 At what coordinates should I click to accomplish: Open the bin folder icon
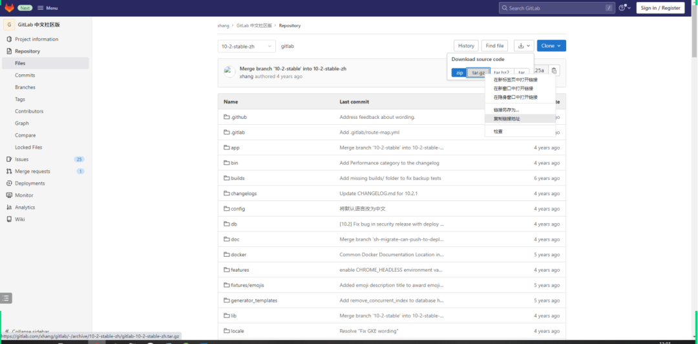pyautogui.click(x=227, y=163)
